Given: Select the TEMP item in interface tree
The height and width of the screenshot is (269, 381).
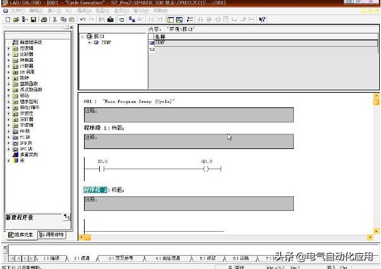Looking at the screenshot, I should pyautogui.click(x=106, y=42).
